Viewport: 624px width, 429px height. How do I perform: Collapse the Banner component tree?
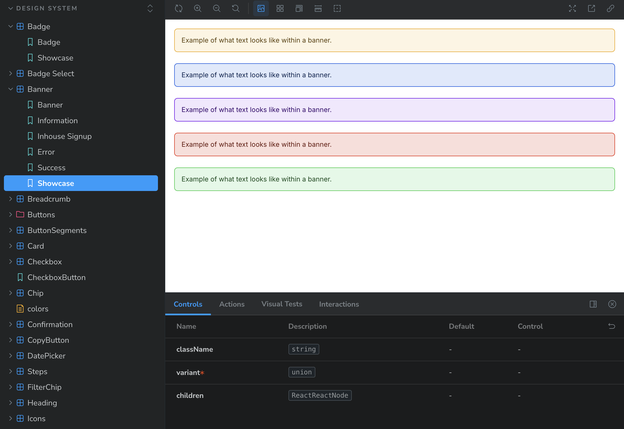(x=11, y=89)
